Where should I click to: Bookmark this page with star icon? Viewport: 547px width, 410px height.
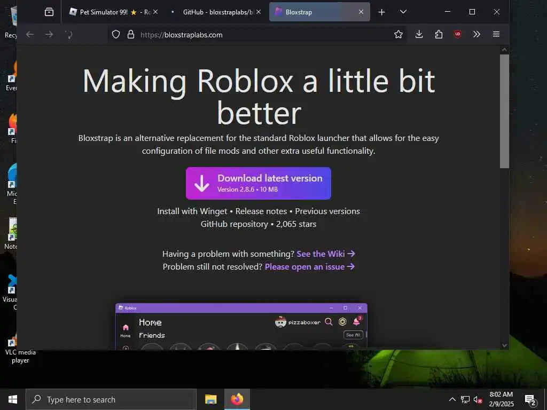pyautogui.click(x=398, y=34)
